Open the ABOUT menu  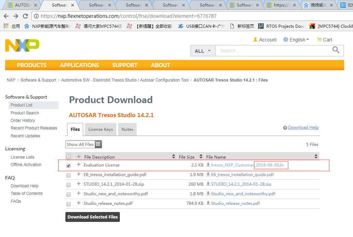point(161,65)
